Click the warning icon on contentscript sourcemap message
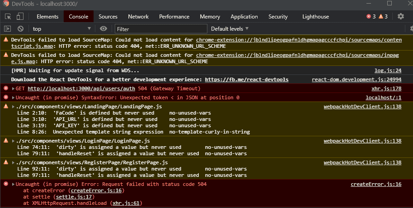Image resolution: width=413 pixels, height=208 pixels. (x=6, y=39)
